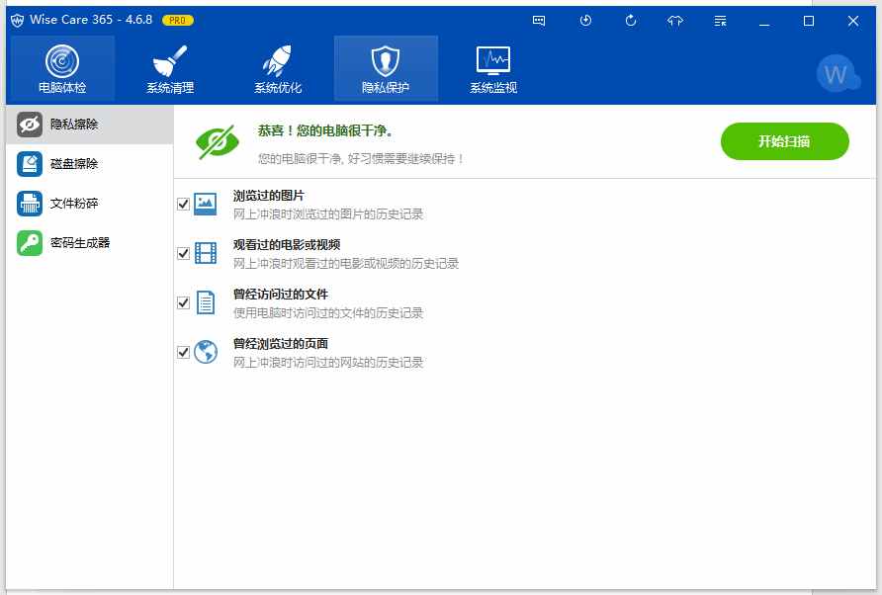Select the 系统监视 monitor tab
Screen dimensions: 882x595
493,68
